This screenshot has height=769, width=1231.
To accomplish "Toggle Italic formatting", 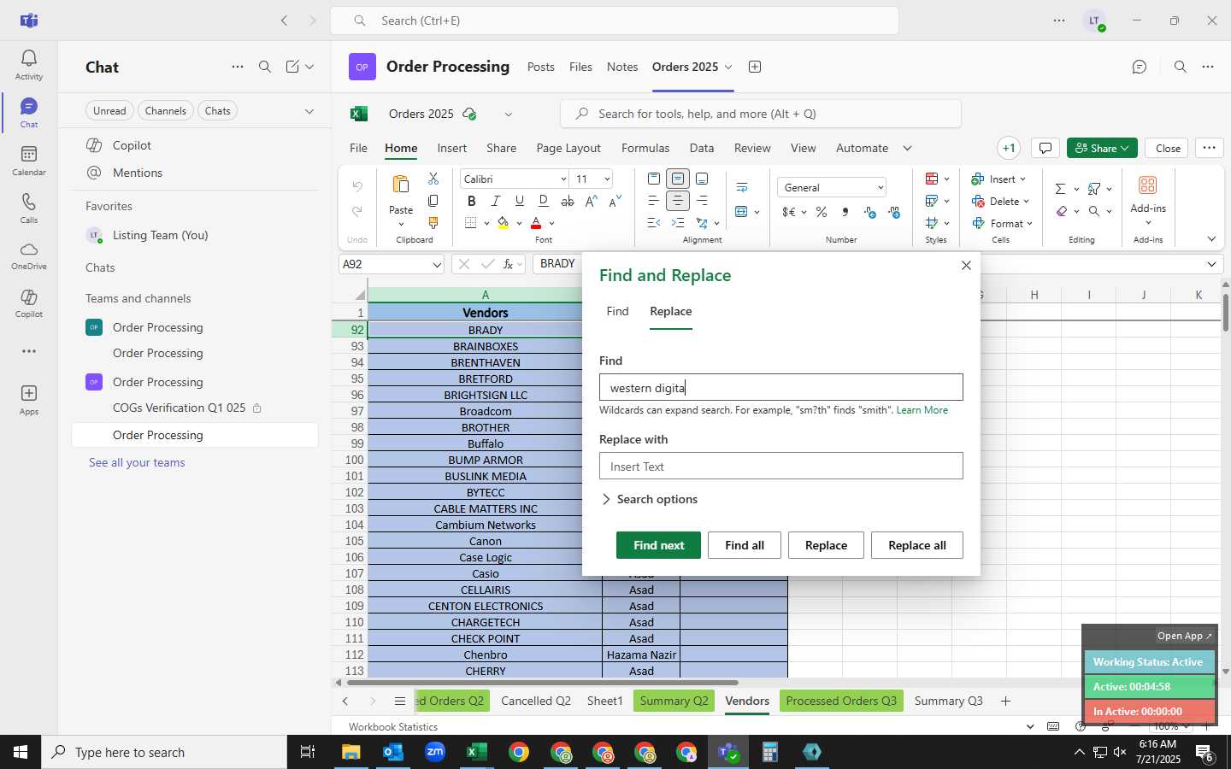I will [x=495, y=201].
